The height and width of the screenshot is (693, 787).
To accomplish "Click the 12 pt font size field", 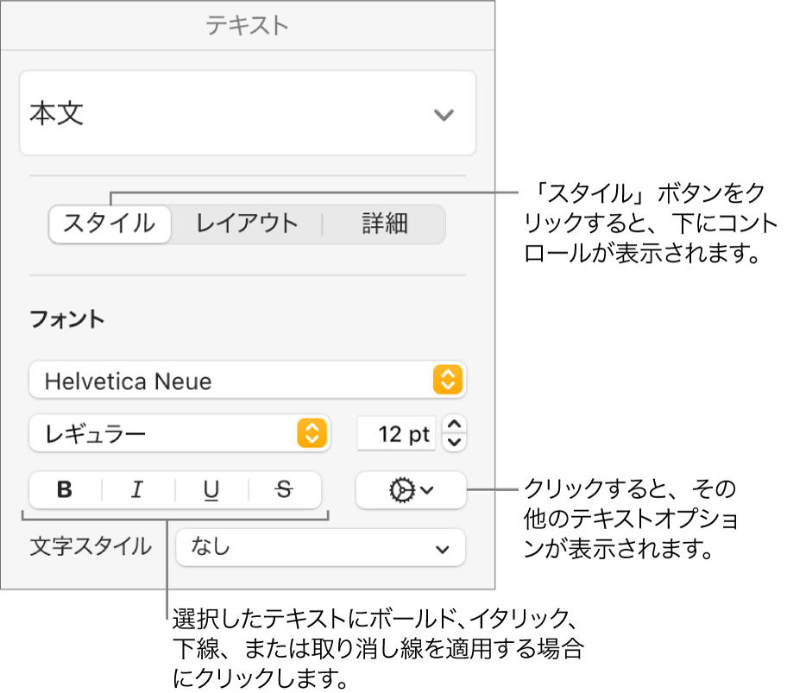I will tap(397, 434).
